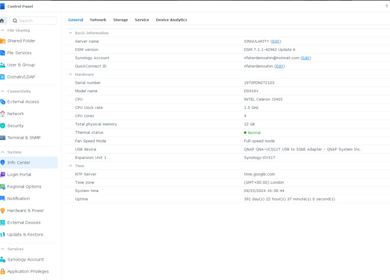Open User & Group label in sidebar

coord(21,65)
